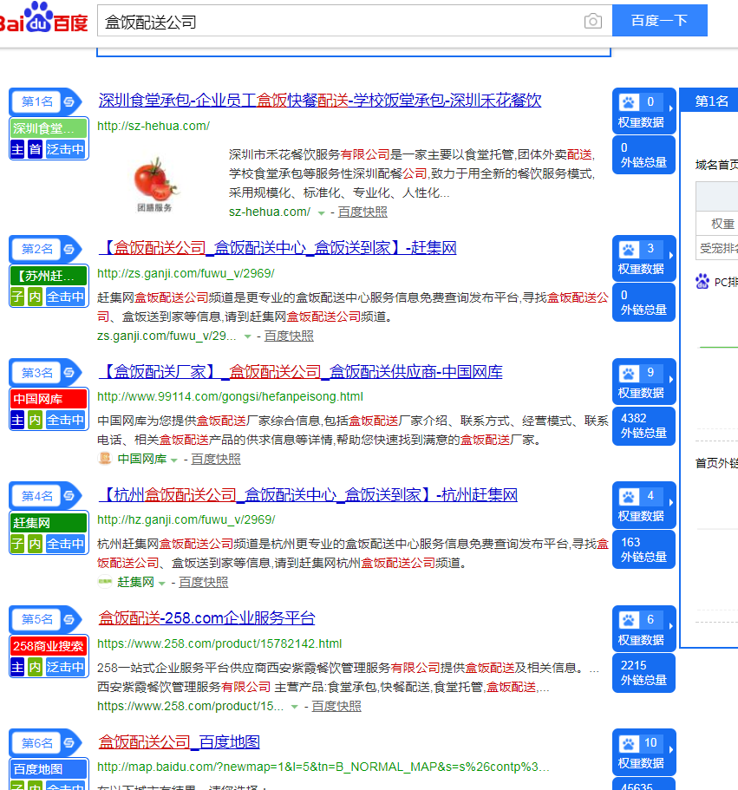Click 全击中 tag under 第3名
This screenshot has width=738, height=790.
tap(66, 421)
